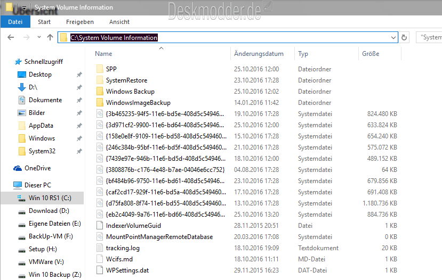Expand the address bar history dropdown

[393, 37]
